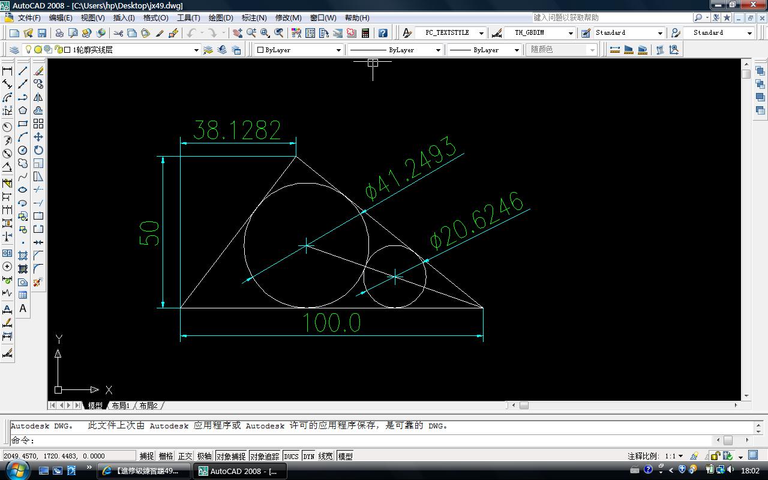This screenshot has width=768, height=480.
Task: Switch to the 布局1 layout tab
Action: tap(121, 406)
